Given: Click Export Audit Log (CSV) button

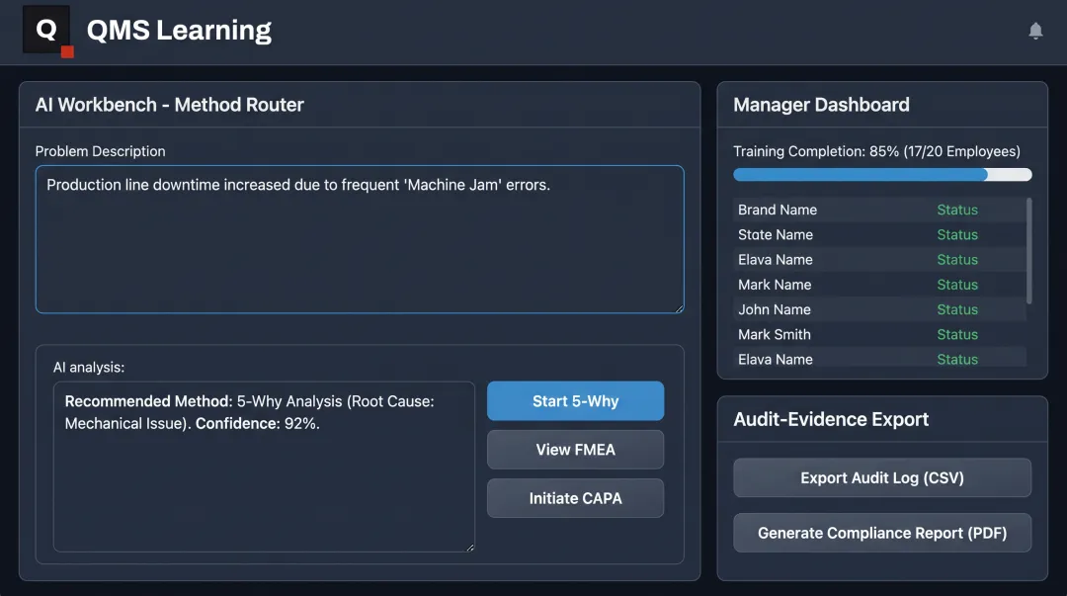Looking at the screenshot, I should [882, 477].
